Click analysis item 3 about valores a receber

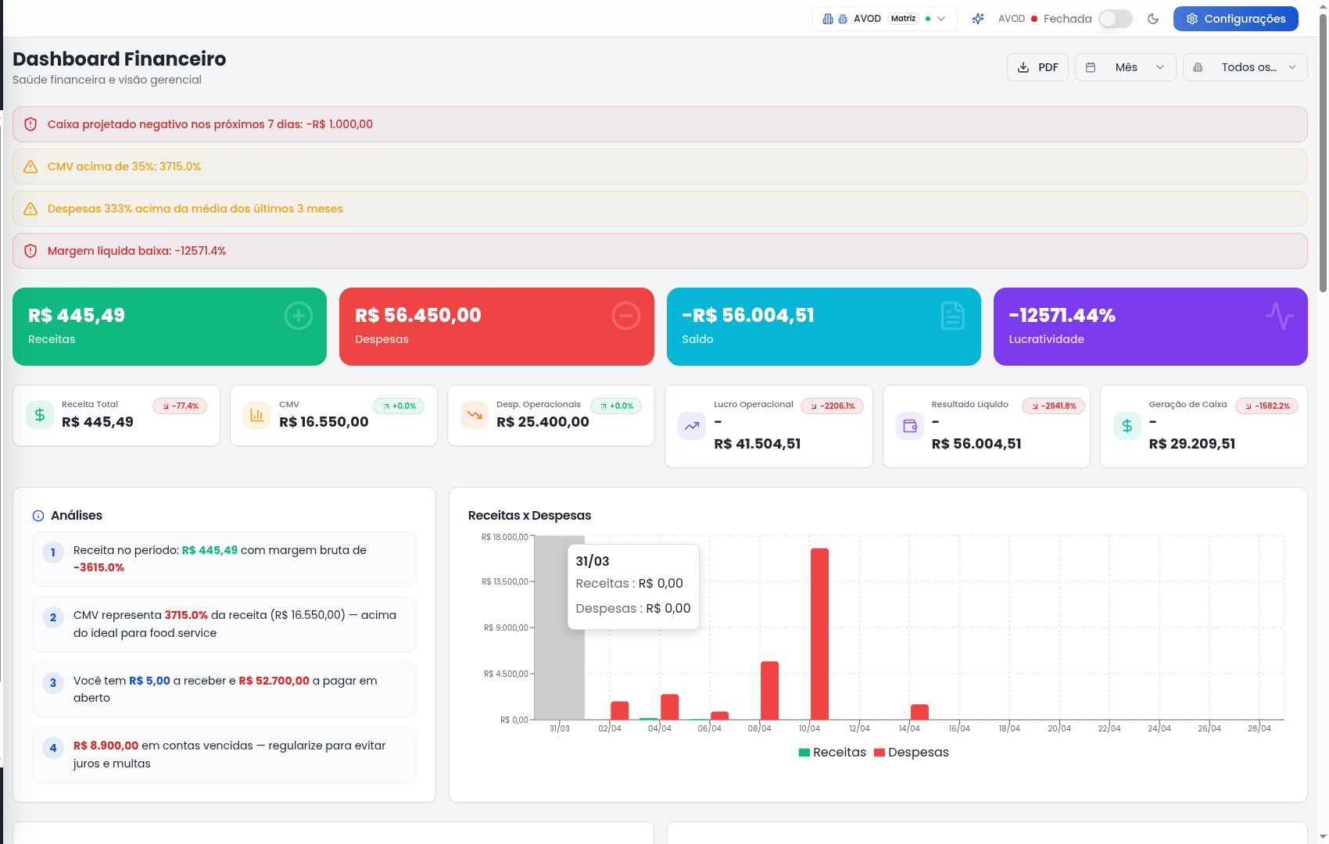pos(224,689)
